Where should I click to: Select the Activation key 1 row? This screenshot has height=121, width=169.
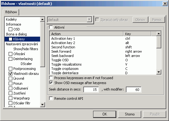click(103, 38)
